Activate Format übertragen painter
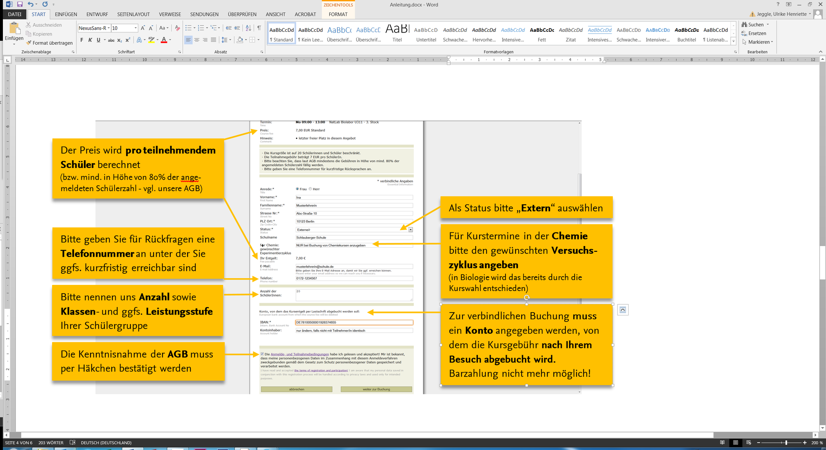826x450 pixels. tap(49, 43)
